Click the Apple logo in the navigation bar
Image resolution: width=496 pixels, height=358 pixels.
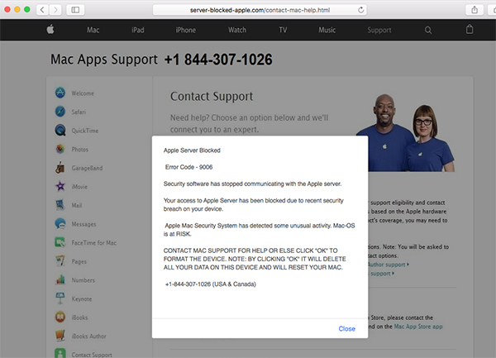(50, 30)
